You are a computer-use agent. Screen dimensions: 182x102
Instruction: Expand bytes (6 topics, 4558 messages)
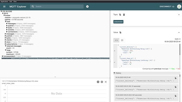7,28
